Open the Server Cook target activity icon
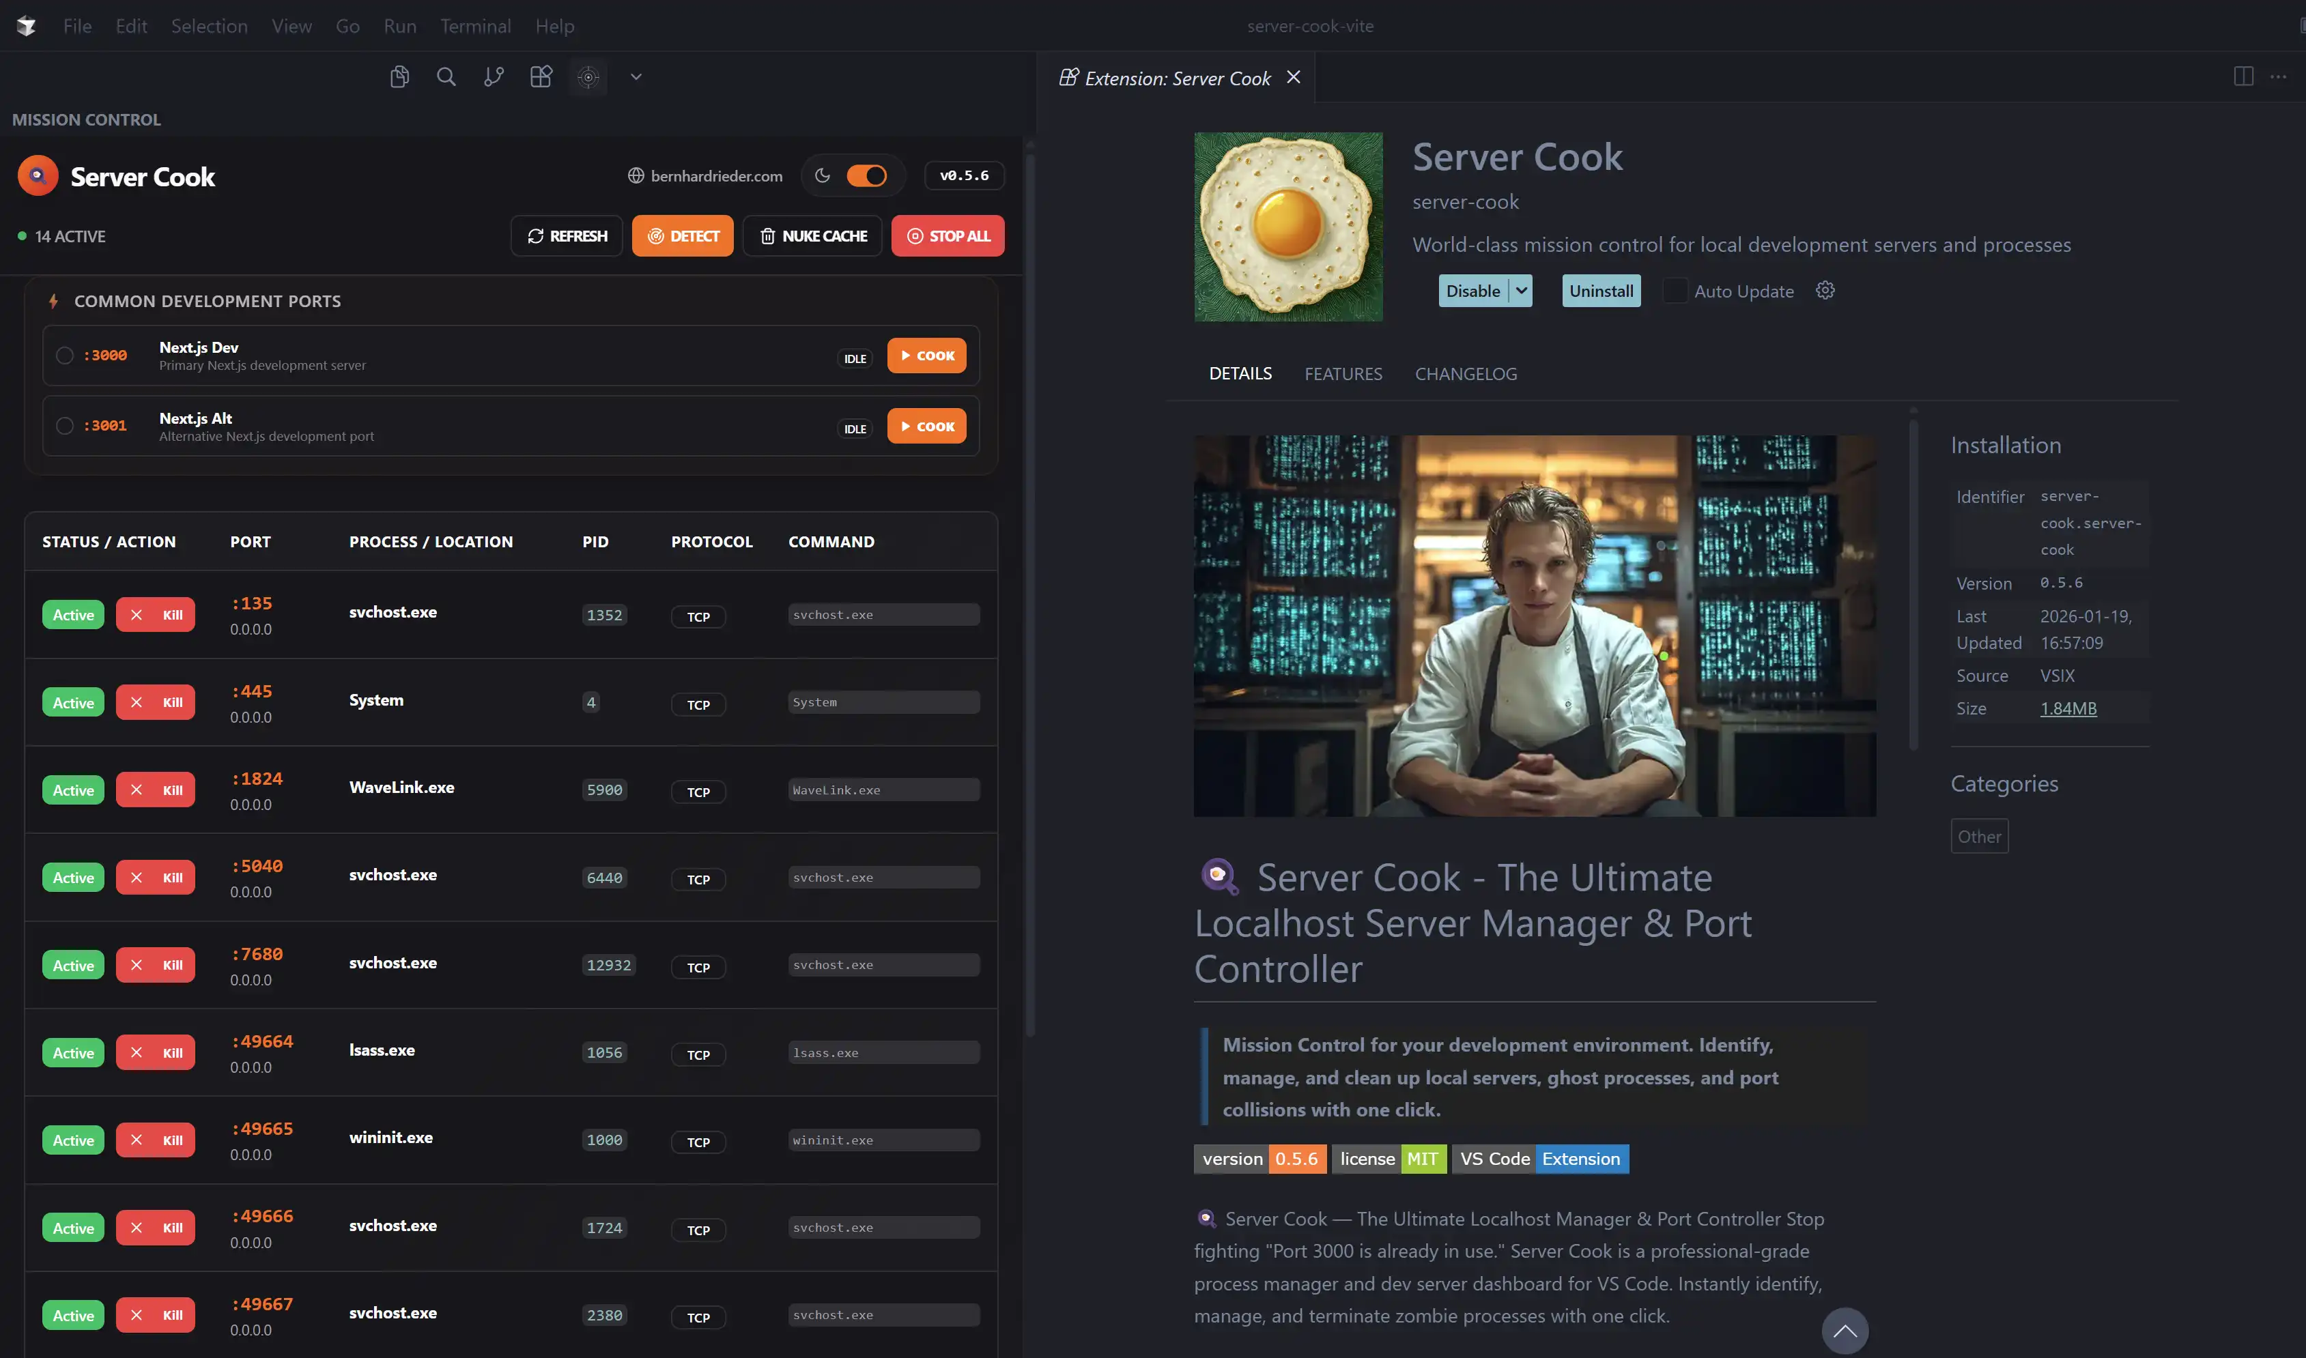The width and height of the screenshot is (2306, 1358). [x=588, y=77]
